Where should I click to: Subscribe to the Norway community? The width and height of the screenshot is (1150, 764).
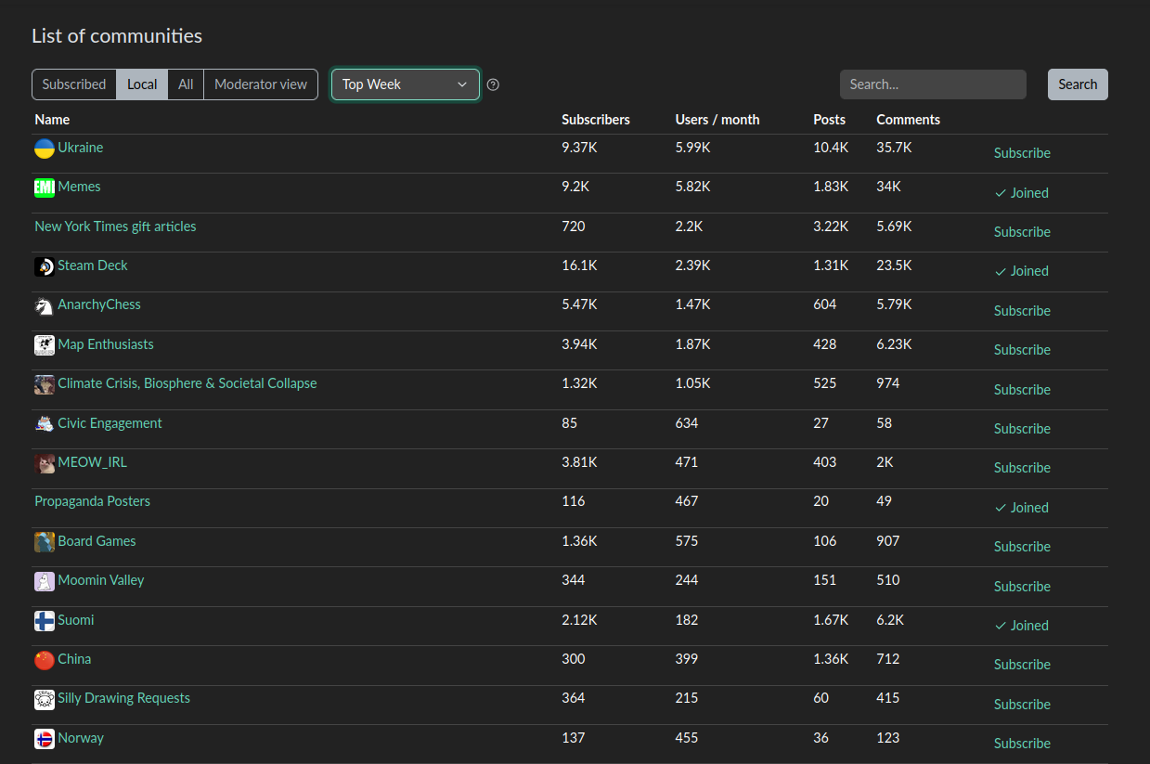coord(1022,744)
